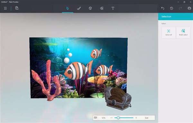
Task: Open the Stickers tool
Action: pyautogui.click(x=102, y=8)
